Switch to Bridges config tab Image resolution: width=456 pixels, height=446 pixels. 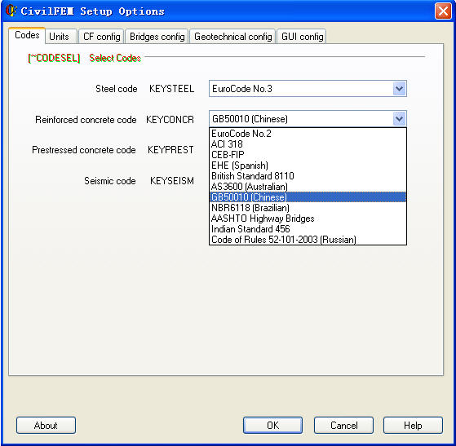157,37
